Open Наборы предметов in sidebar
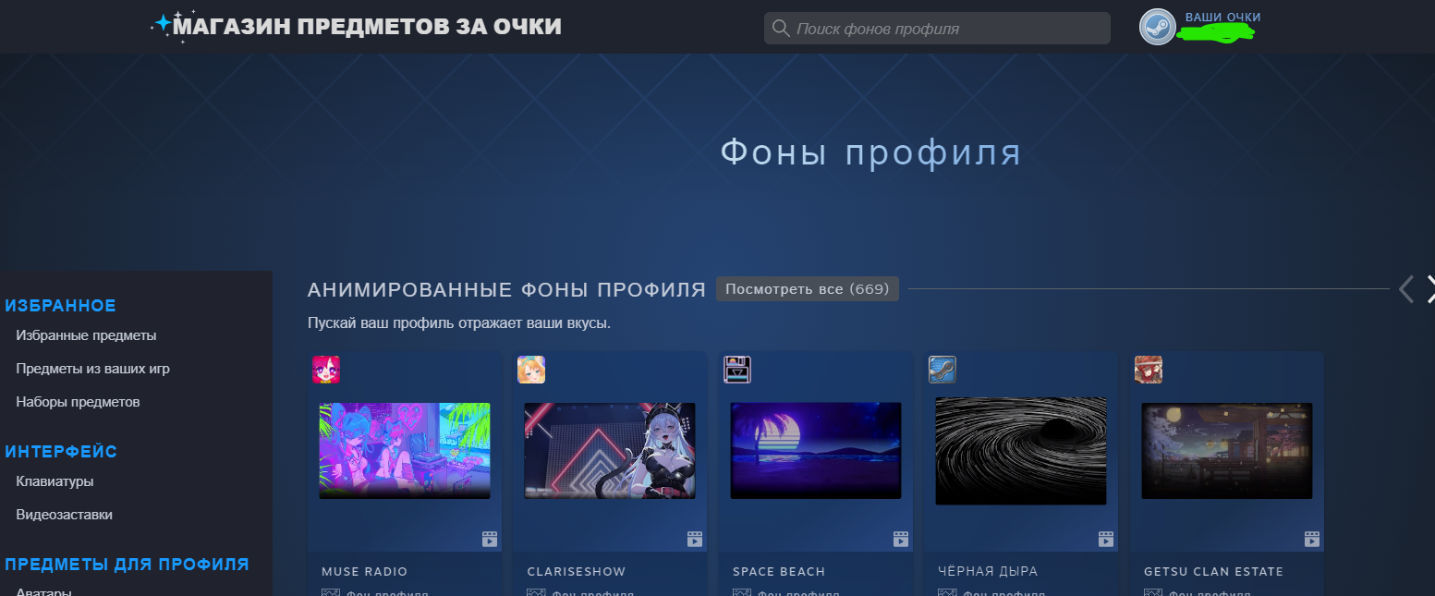This screenshot has width=1435, height=596. (x=78, y=402)
